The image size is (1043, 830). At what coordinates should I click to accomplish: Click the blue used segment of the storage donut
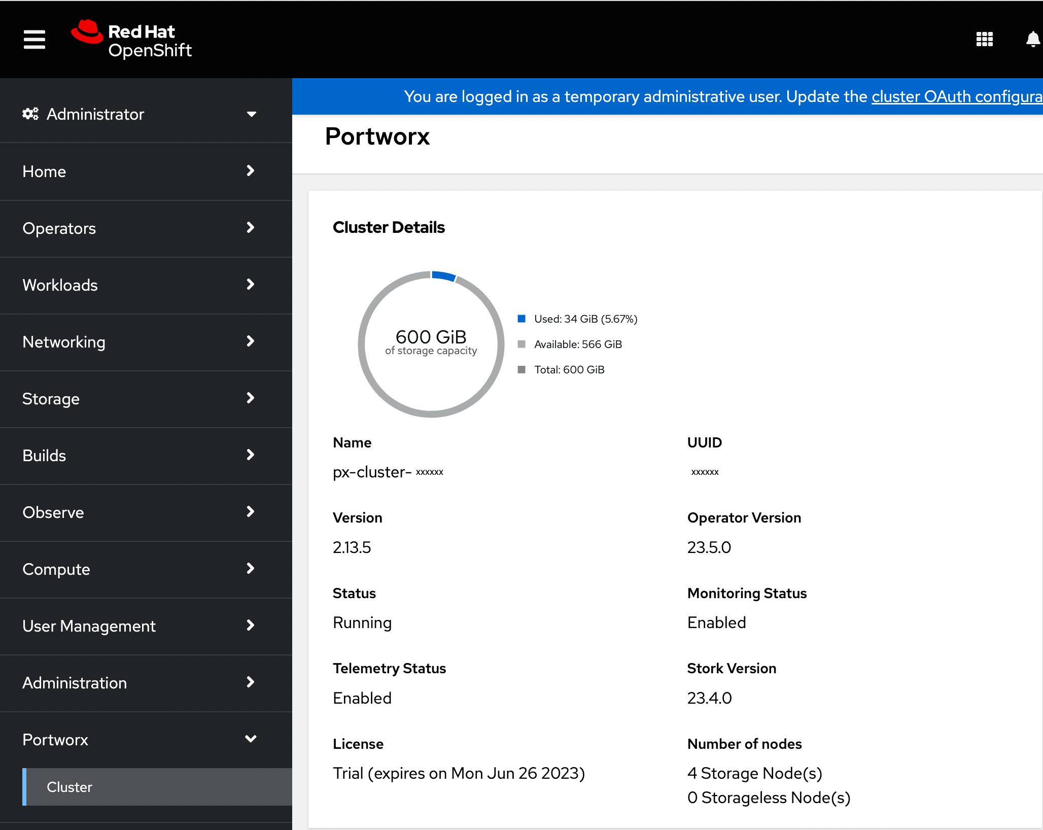443,276
